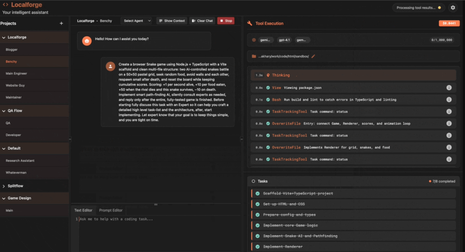Open the settings gear icon
Screen dimensions: 465x252
coord(453,8)
